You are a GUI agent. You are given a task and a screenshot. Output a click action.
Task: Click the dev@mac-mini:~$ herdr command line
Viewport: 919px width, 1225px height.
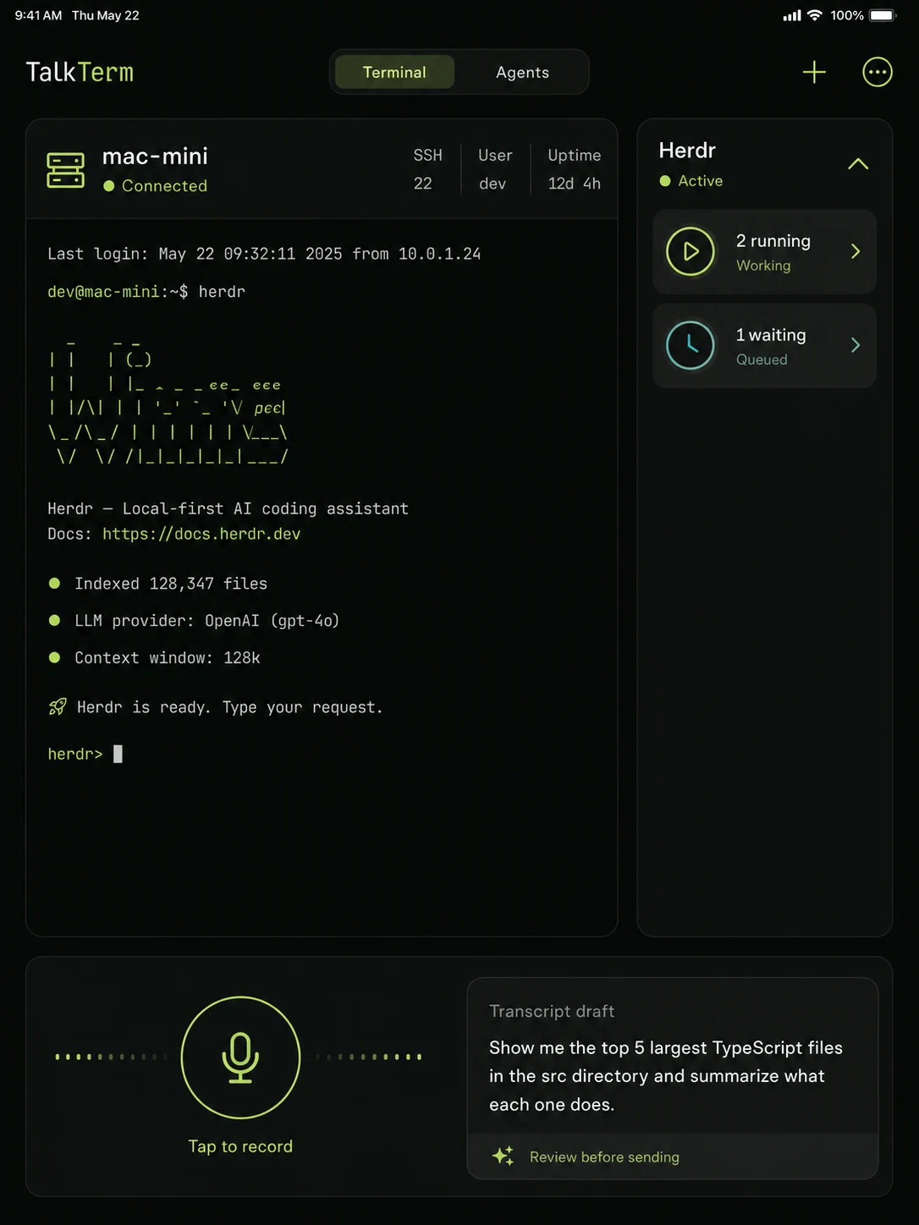click(146, 292)
